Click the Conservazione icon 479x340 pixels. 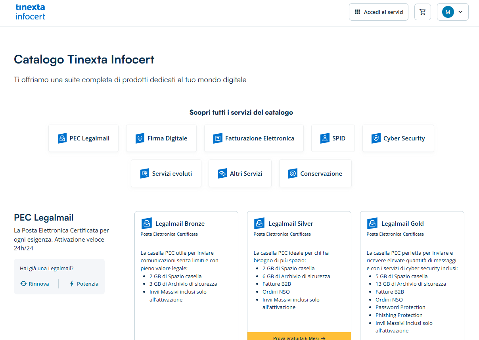293,173
